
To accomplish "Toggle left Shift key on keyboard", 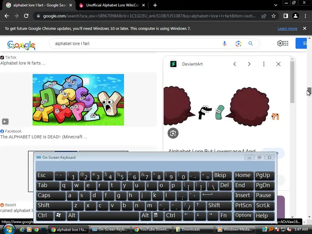I will (54, 206).
